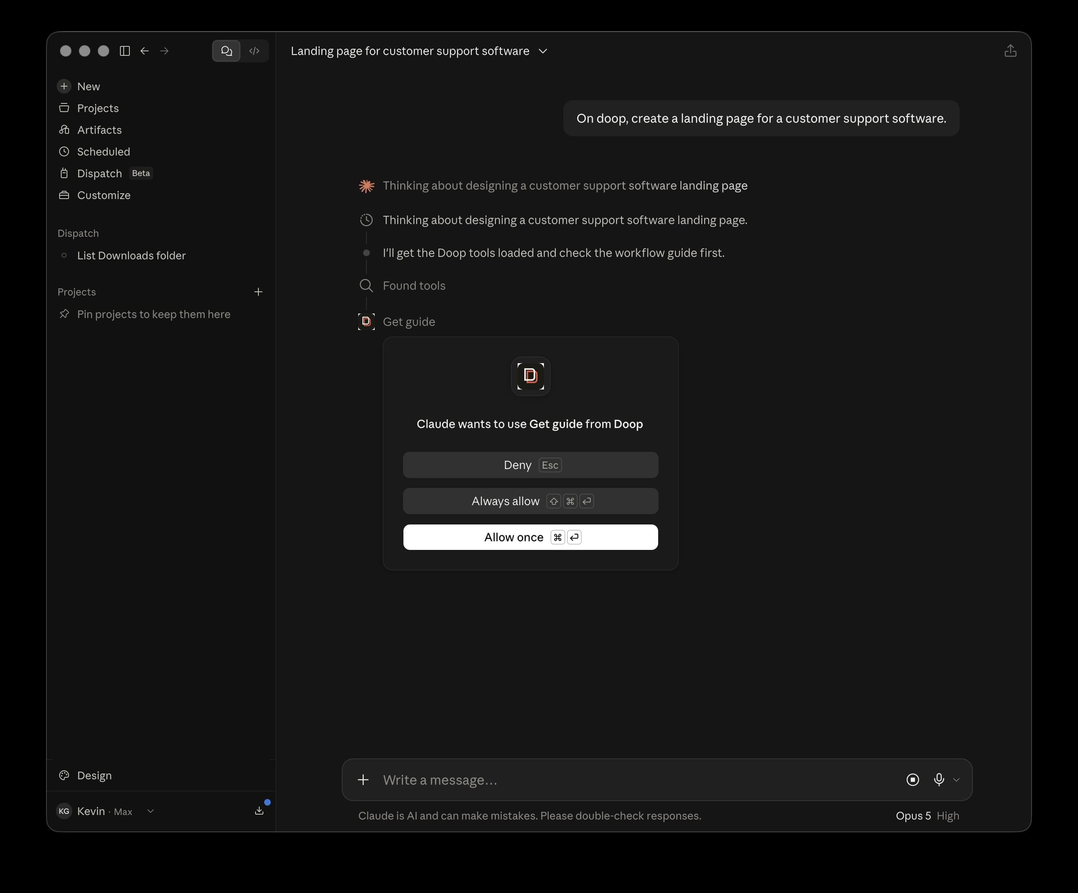Viewport: 1078px width, 893px height.
Task: Click the Dispatch section heading
Action: tap(78, 234)
